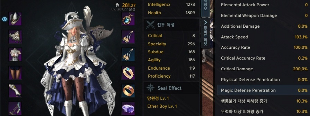Toggle headgear visibility eye icon

coord(4,19)
